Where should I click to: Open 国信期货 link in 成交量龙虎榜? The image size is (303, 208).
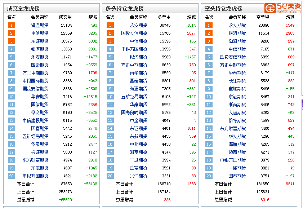coord(40,105)
